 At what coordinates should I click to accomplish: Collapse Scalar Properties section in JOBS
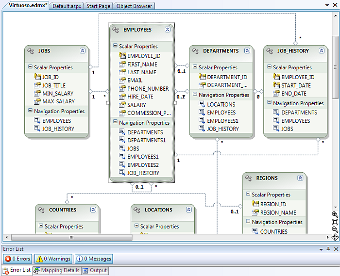(31, 67)
